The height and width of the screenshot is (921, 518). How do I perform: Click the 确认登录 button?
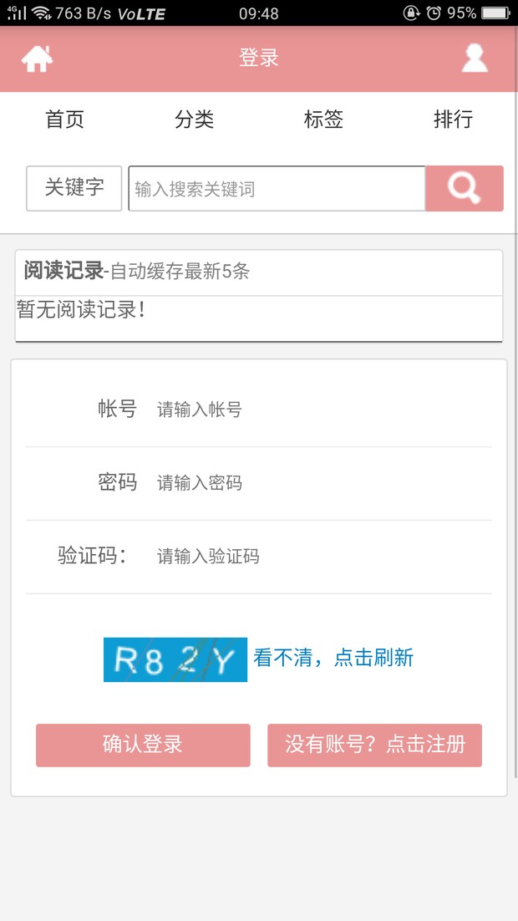[x=143, y=745]
